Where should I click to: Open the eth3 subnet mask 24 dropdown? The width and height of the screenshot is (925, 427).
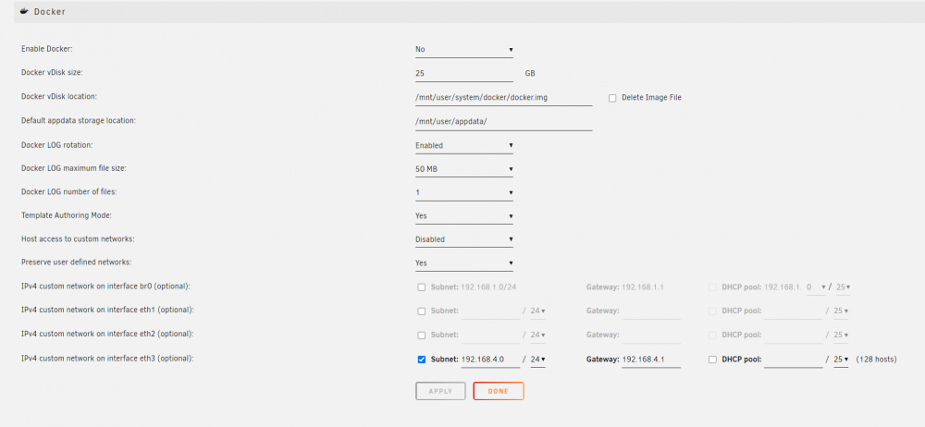[538, 360]
